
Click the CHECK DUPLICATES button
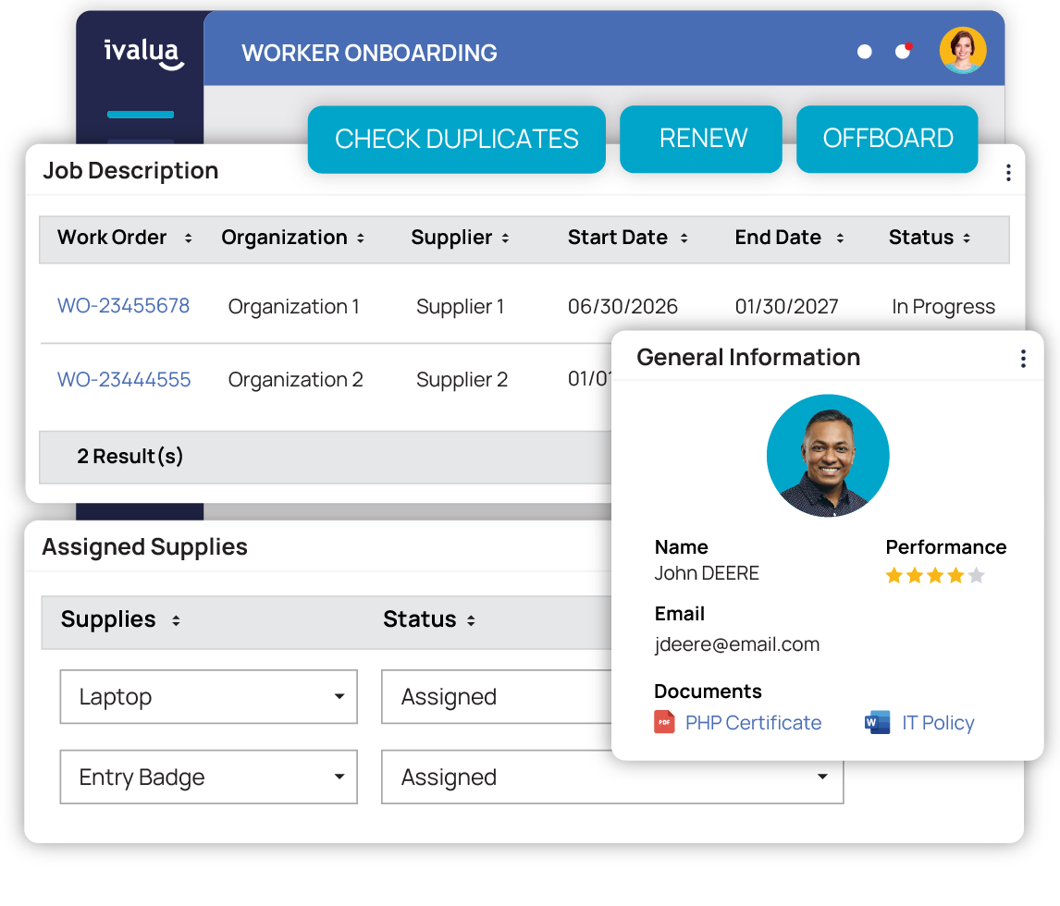(x=456, y=139)
